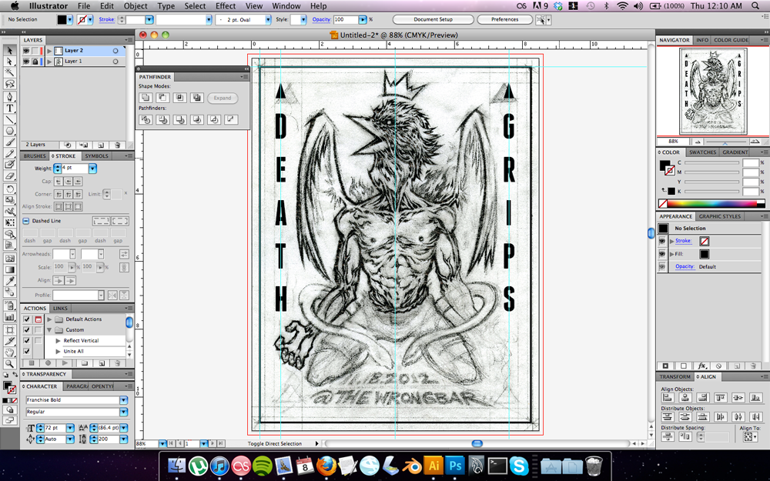Toggle Fill visibility in Appearance panel
The height and width of the screenshot is (481, 770).
(x=662, y=254)
